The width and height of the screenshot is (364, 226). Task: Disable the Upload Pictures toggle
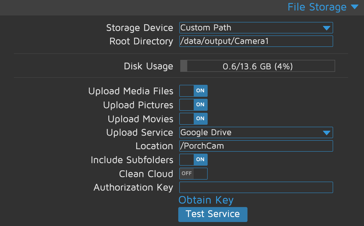click(x=194, y=104)
